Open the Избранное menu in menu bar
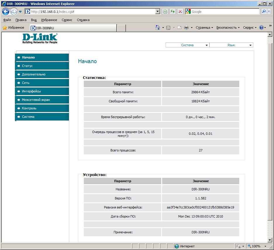274x250 pixels. point(49,20)
